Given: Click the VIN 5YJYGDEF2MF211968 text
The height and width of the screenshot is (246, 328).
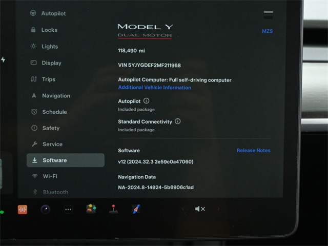Looking at the screenshot, I should [x=149, y=65].
